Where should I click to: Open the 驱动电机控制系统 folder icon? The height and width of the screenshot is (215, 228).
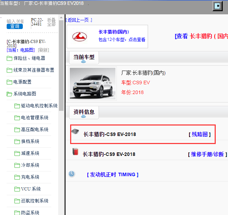point(17,106)
